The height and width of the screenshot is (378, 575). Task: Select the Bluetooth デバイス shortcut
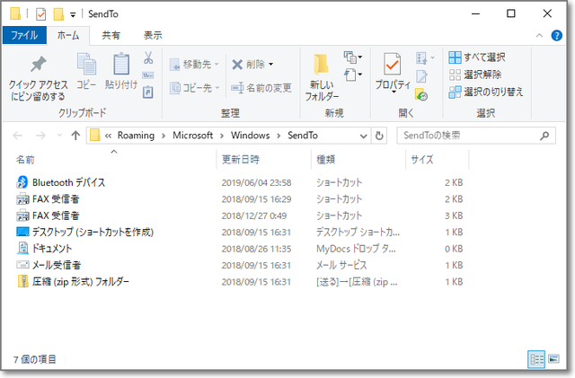click(x=68, y=182)
